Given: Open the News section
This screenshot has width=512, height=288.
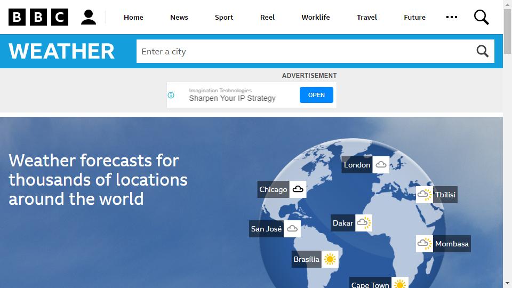Looking at the screenshot, I should (x=179, y=17).
